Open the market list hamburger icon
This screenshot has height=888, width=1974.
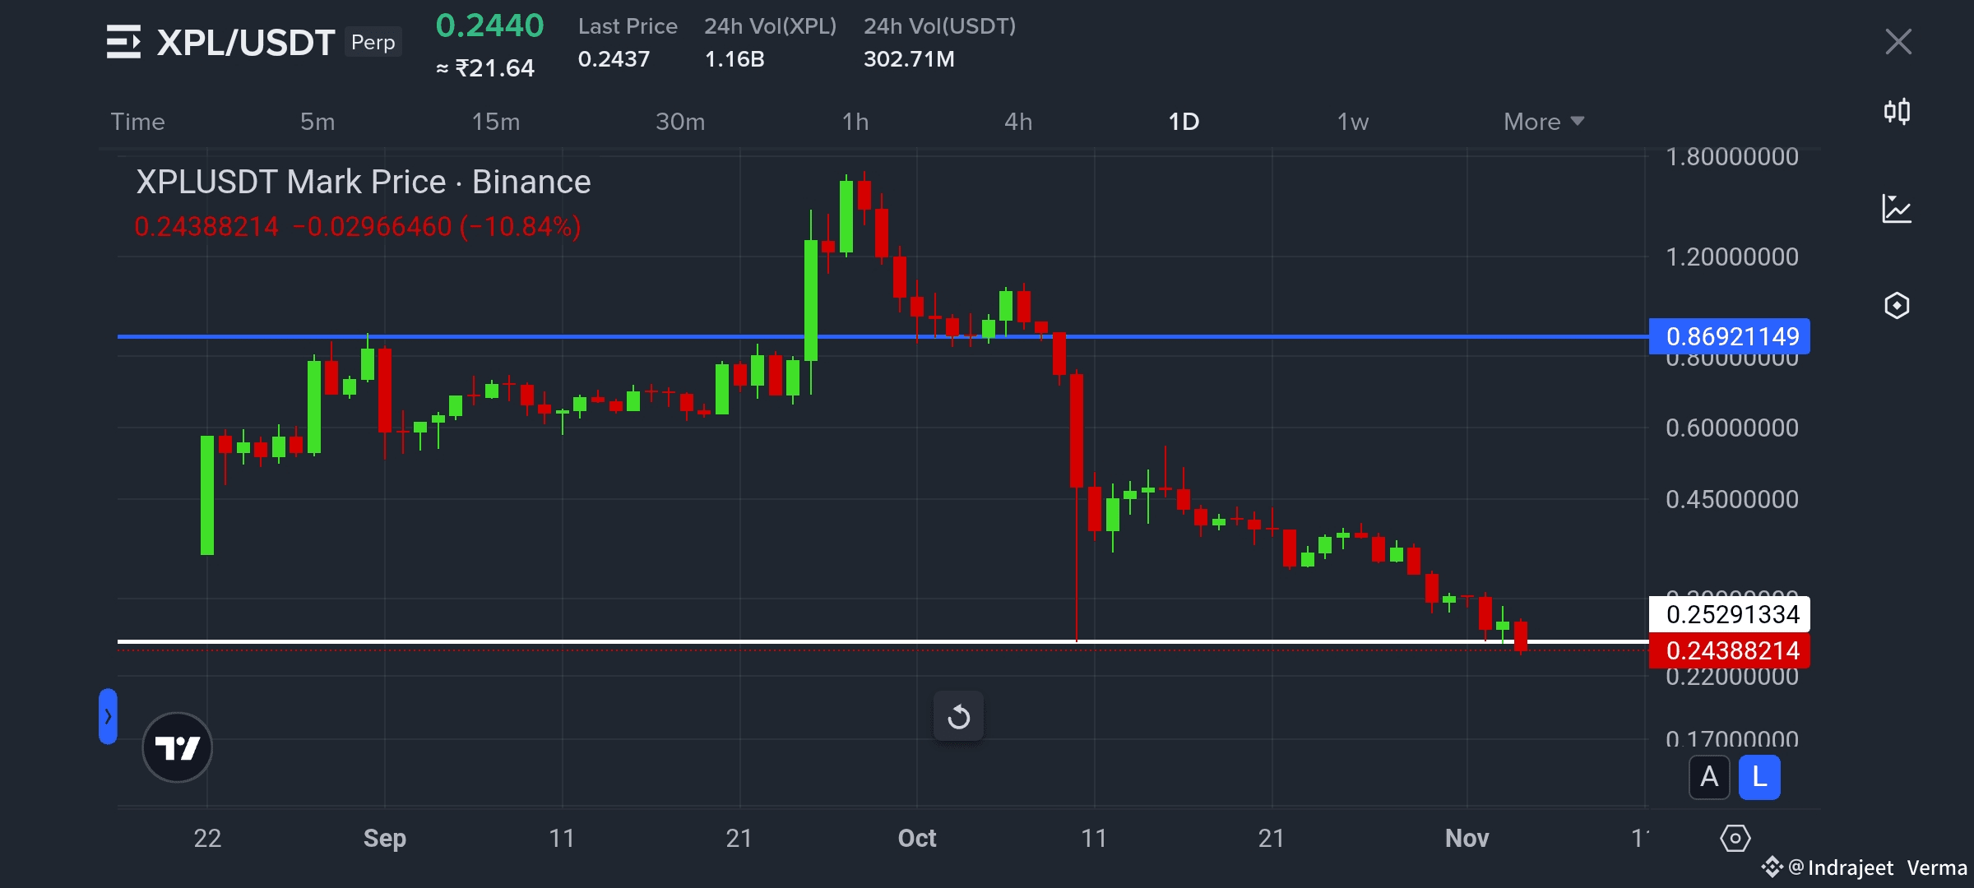(x=123, y=42)
